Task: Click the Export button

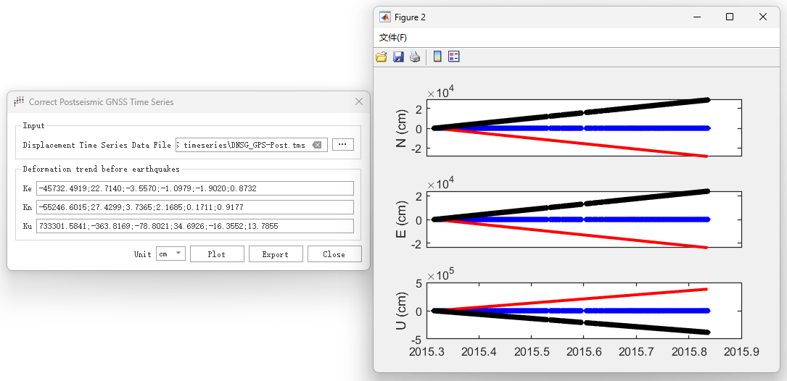Action: 276,254
